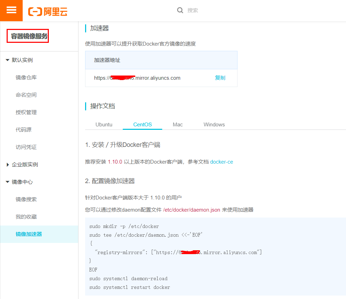Viewport: 346px width, 299px height.
Task: Collapse the 镜像中心 section
Action: coord(8,182)
